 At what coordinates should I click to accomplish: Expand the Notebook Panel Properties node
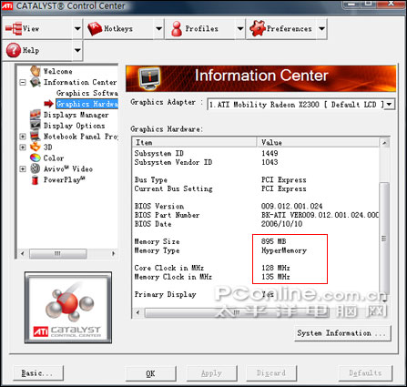[x=23, y=137]
